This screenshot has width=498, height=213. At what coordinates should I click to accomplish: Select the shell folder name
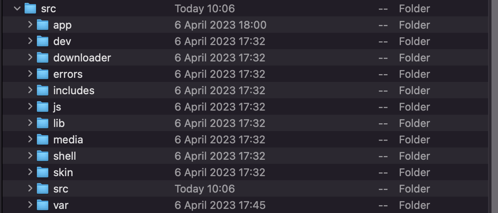click(65, 156)
